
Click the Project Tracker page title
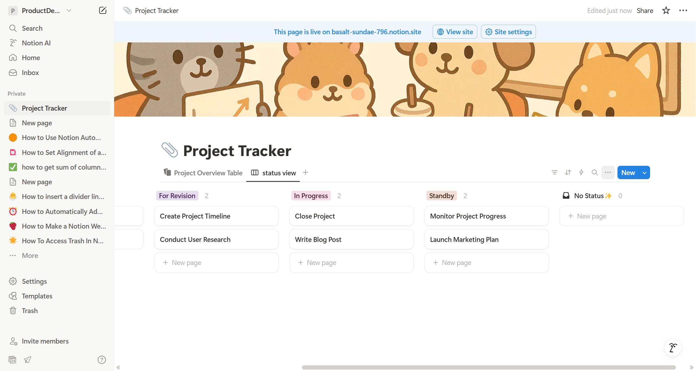(x=237, y=151)
